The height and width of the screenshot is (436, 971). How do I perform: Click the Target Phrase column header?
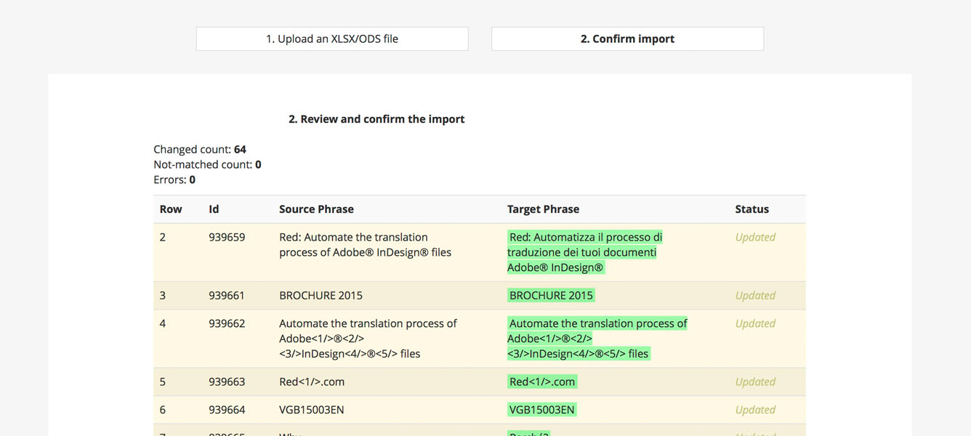pyautogui.click(x=543, y=209)
